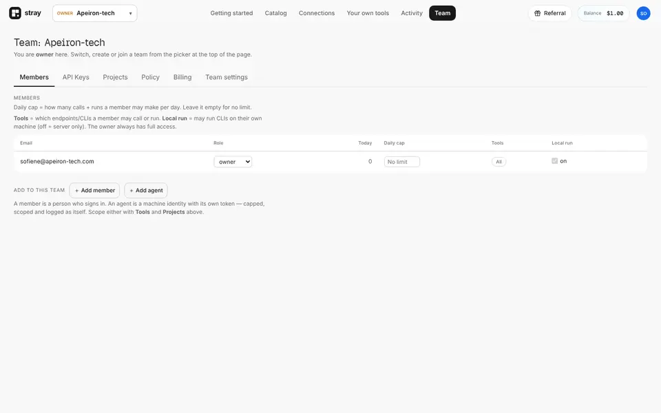Screen dimensions: 661x413
Task: Switch to the Members tab
Action: tap(34, 77)
